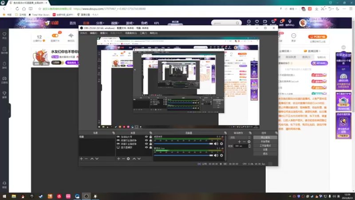This screenshot has height=200, width=355.
Task: Click the browser refresh icon
Action: (17, 8)
